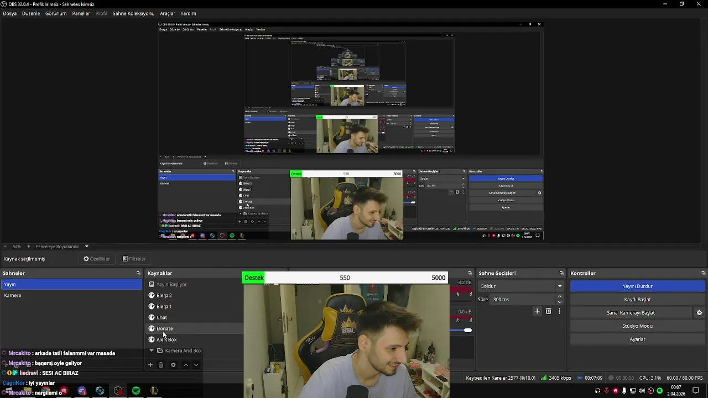This screenshot has height=398, width=708.
Task: Click the CPU: 3.1% status
Action: point(650,378)
